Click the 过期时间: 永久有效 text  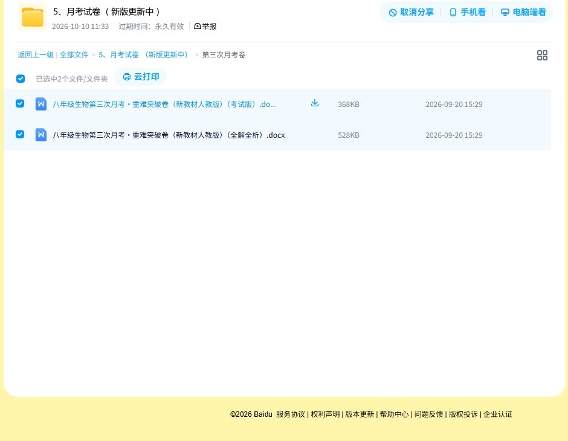point(152,27)
